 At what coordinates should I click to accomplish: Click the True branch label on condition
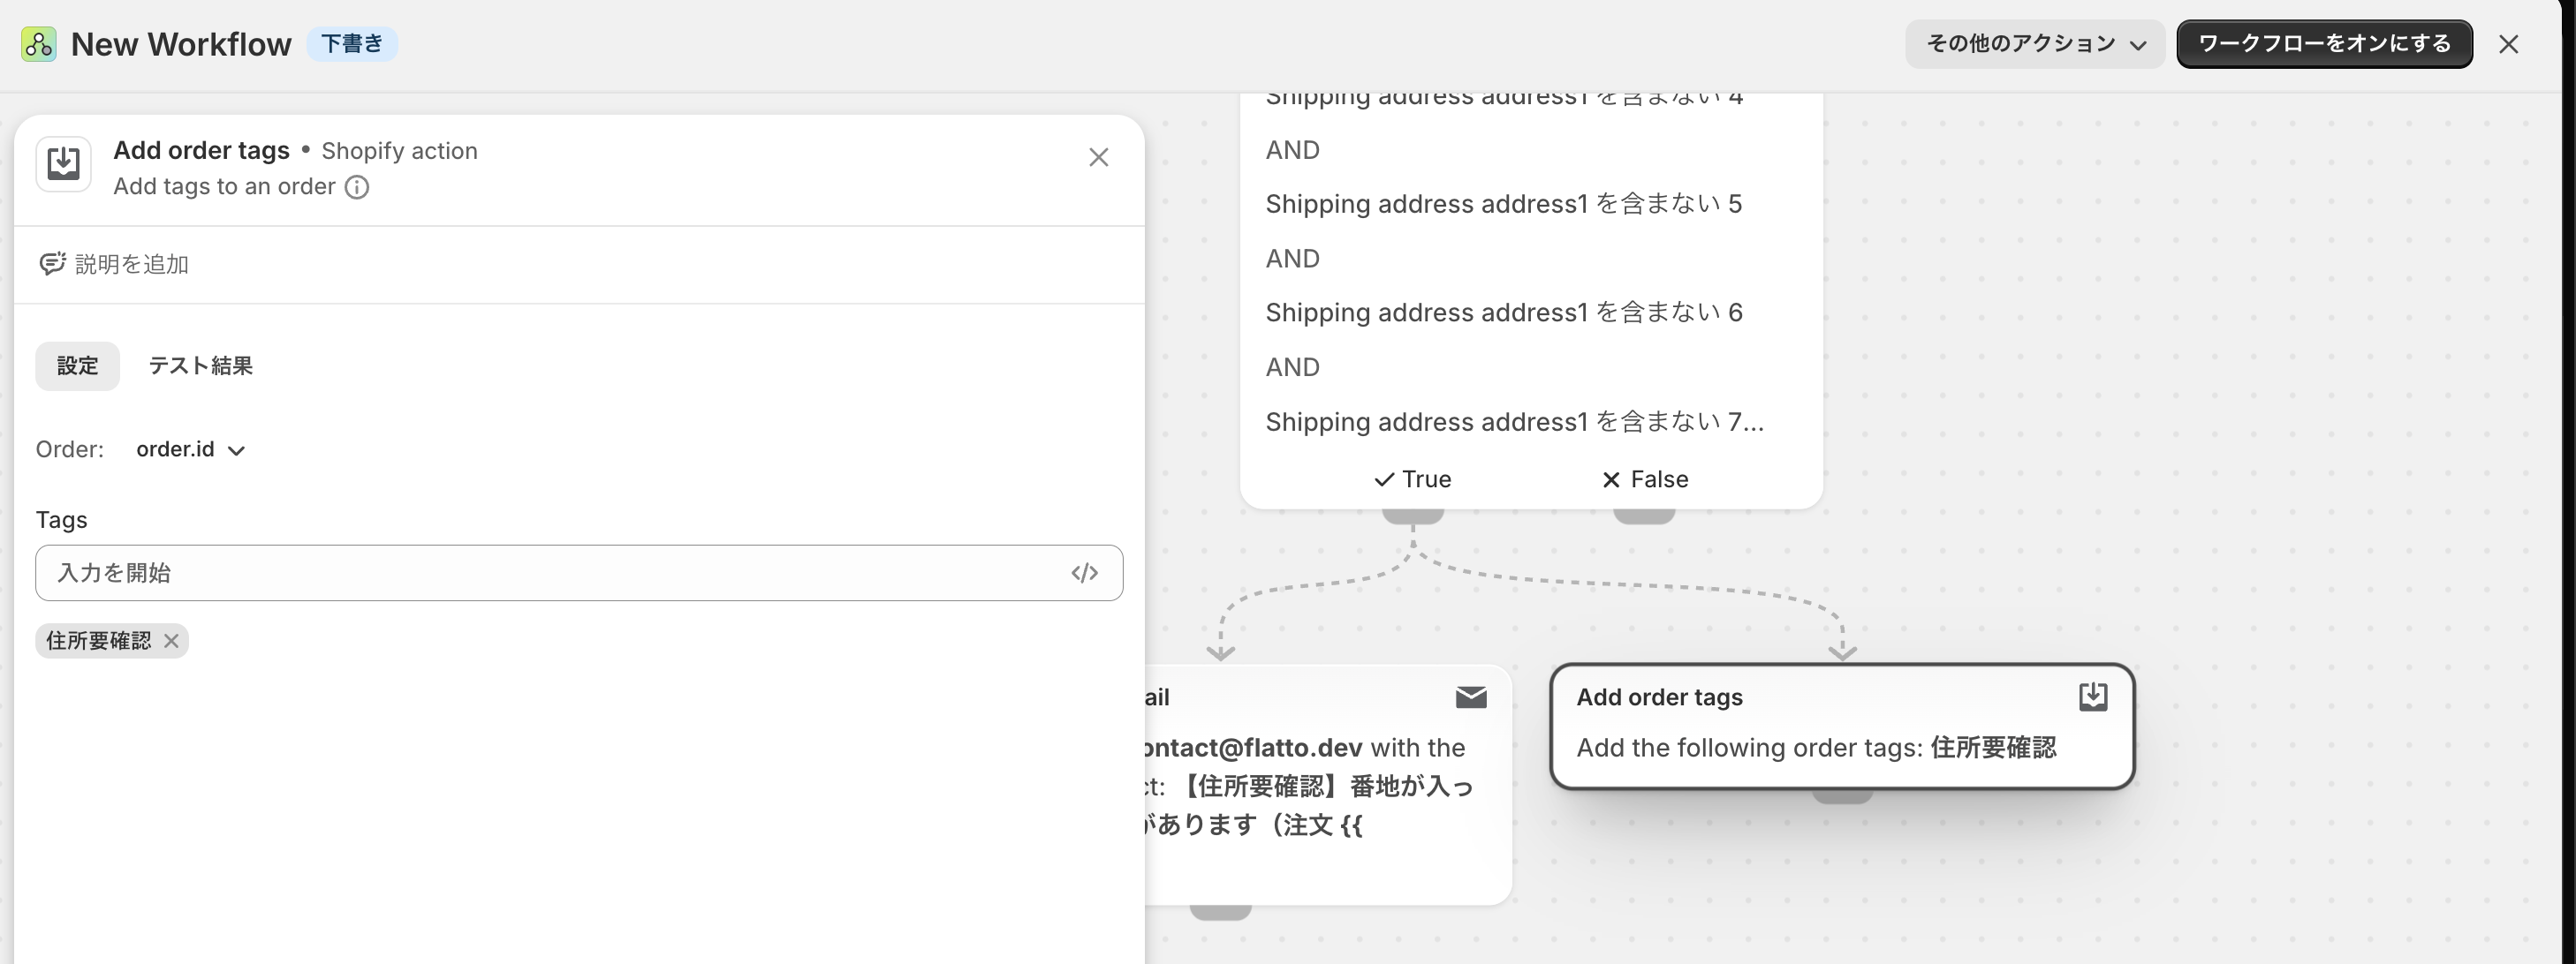coord(1413,479)
